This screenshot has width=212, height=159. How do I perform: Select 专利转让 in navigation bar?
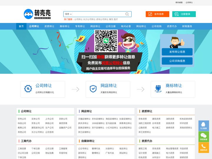click(x=80, y=26)
